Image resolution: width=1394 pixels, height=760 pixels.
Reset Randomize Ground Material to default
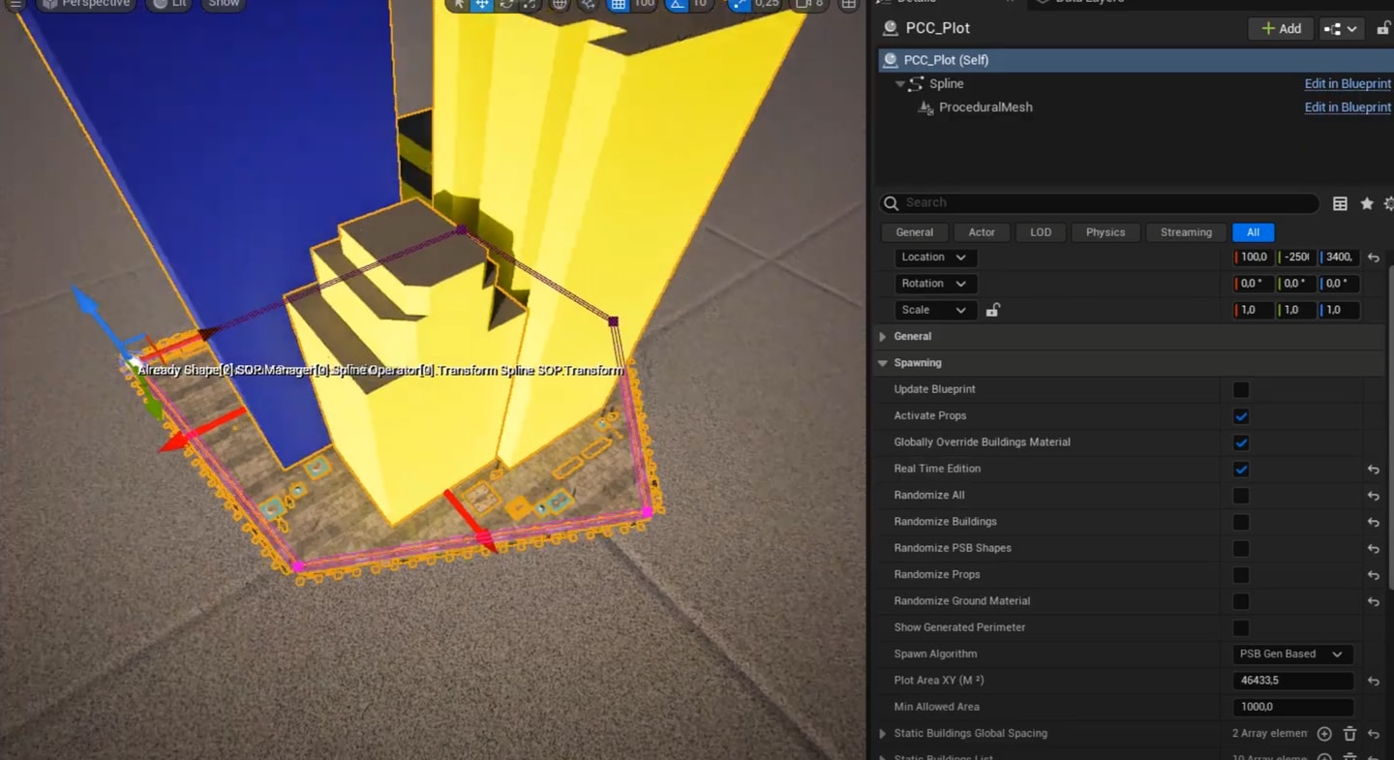pos(1373,601)
